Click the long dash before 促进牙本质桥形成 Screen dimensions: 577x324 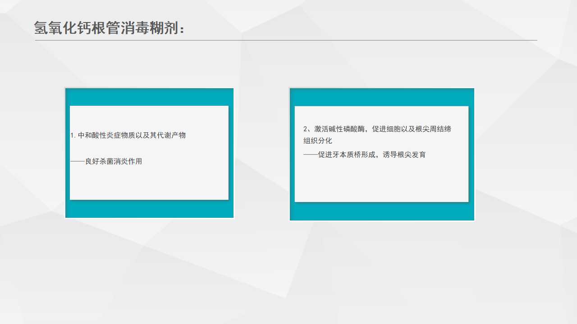[x=310, y=155]
